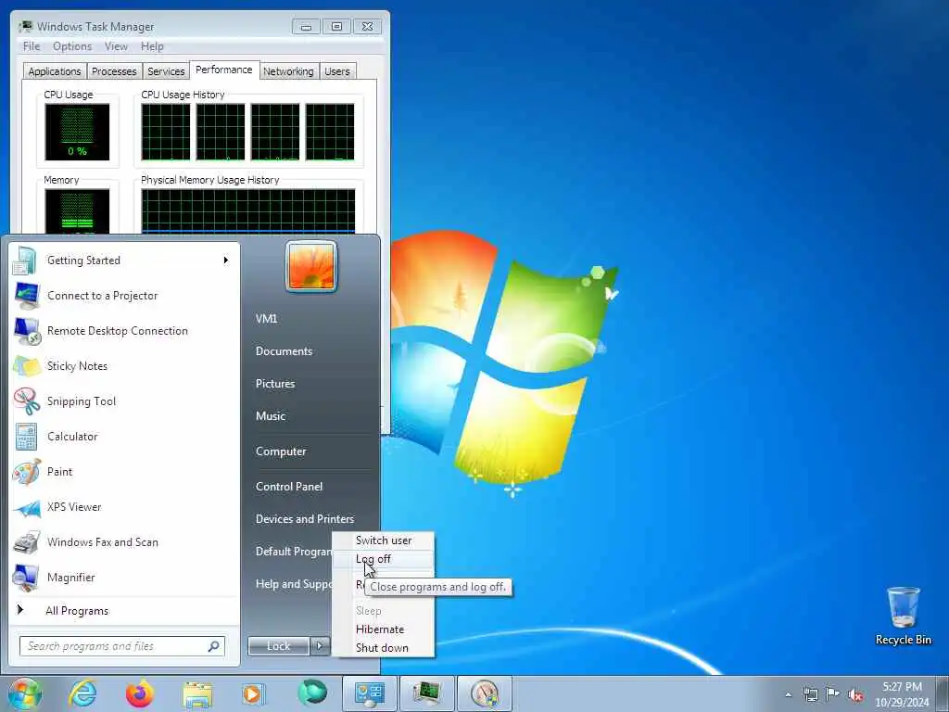The width and height of the screenshot is (949, 712).
Task: Open Task Manager View menu
Action: pos(116,46)
